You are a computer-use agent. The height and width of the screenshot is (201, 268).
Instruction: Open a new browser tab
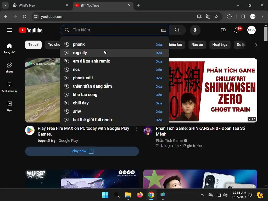(139, 5)
